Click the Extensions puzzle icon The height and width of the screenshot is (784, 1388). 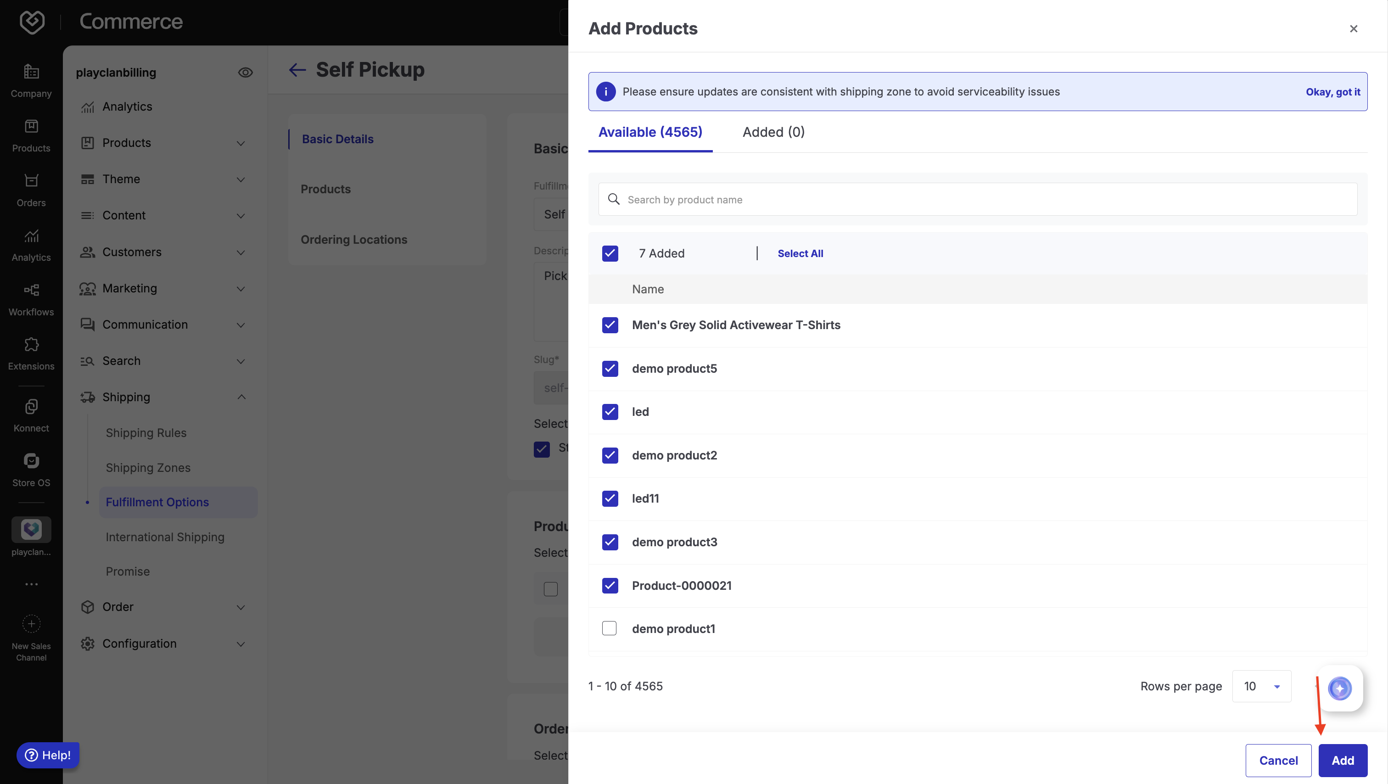pyautogui.click(x=31, y=345)
